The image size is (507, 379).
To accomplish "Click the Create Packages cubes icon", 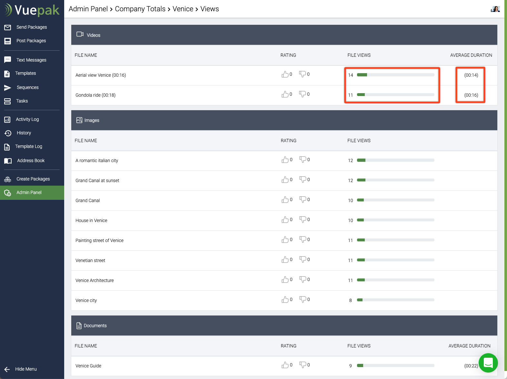I will (x=8, y=179).
